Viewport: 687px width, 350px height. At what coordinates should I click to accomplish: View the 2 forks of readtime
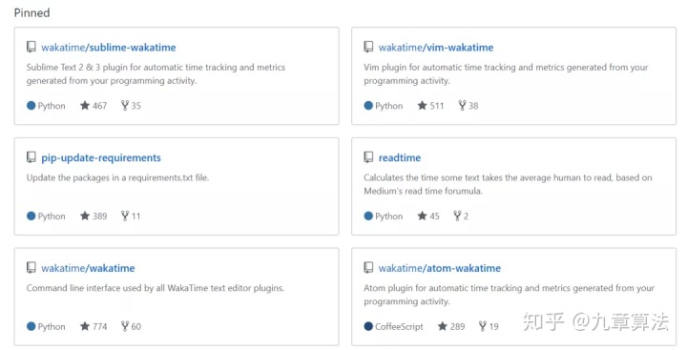(x=461, y=216)
